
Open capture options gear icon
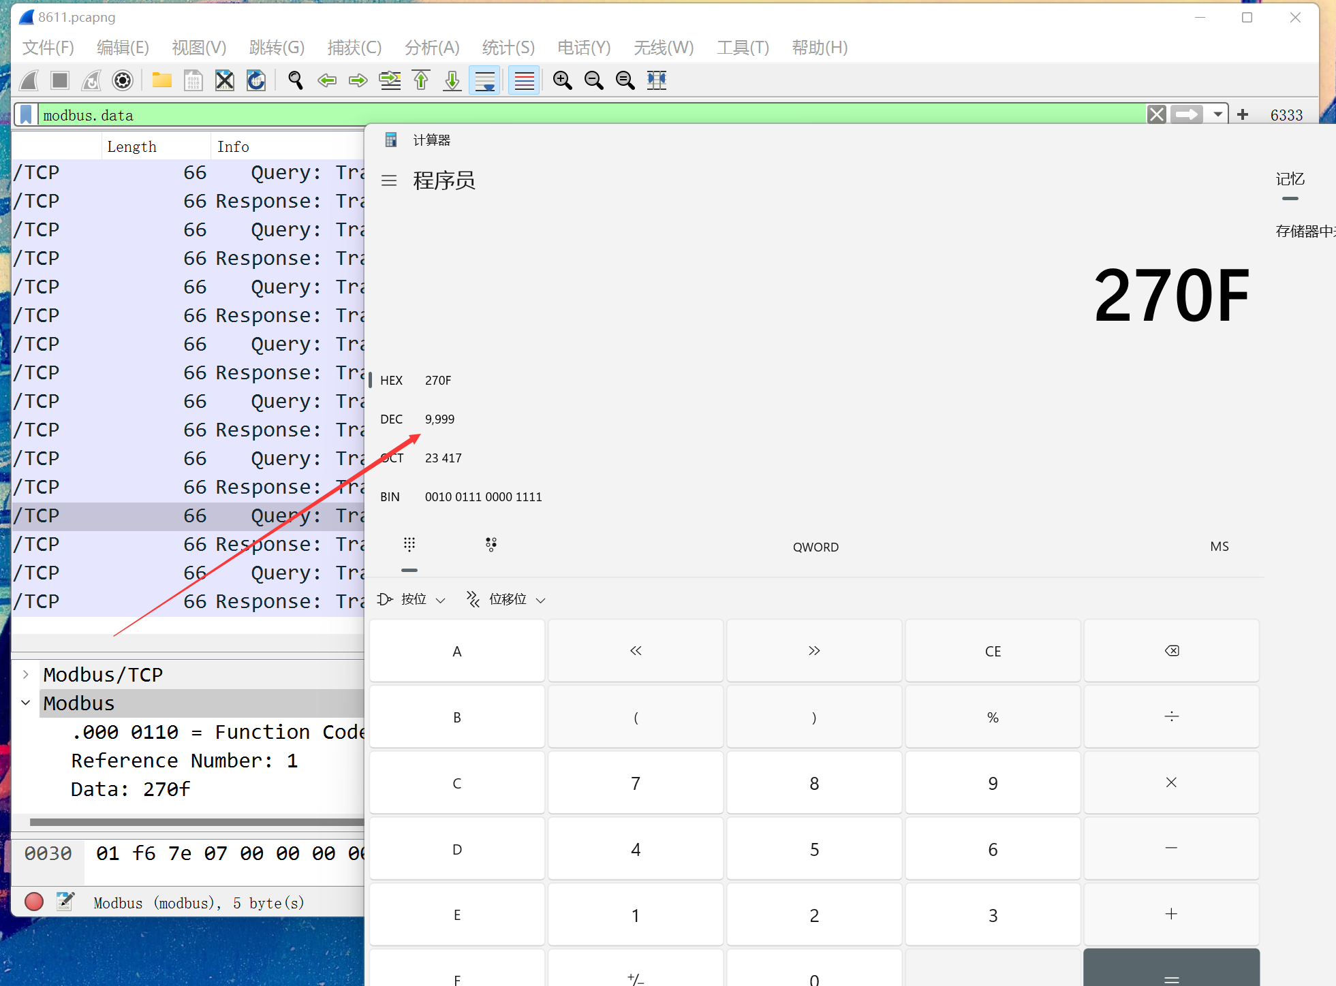point(123,80)
